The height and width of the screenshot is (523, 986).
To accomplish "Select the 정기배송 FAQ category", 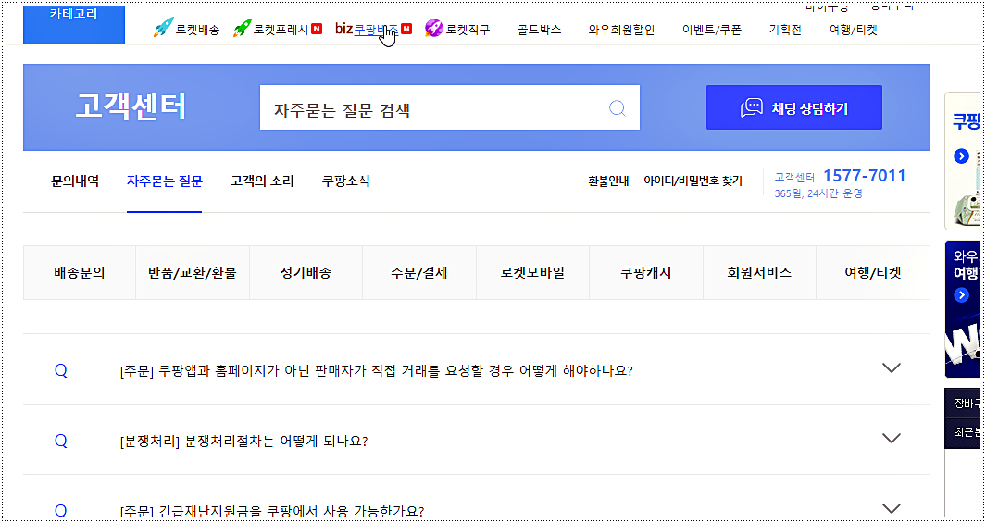I will tap(306, 273).
